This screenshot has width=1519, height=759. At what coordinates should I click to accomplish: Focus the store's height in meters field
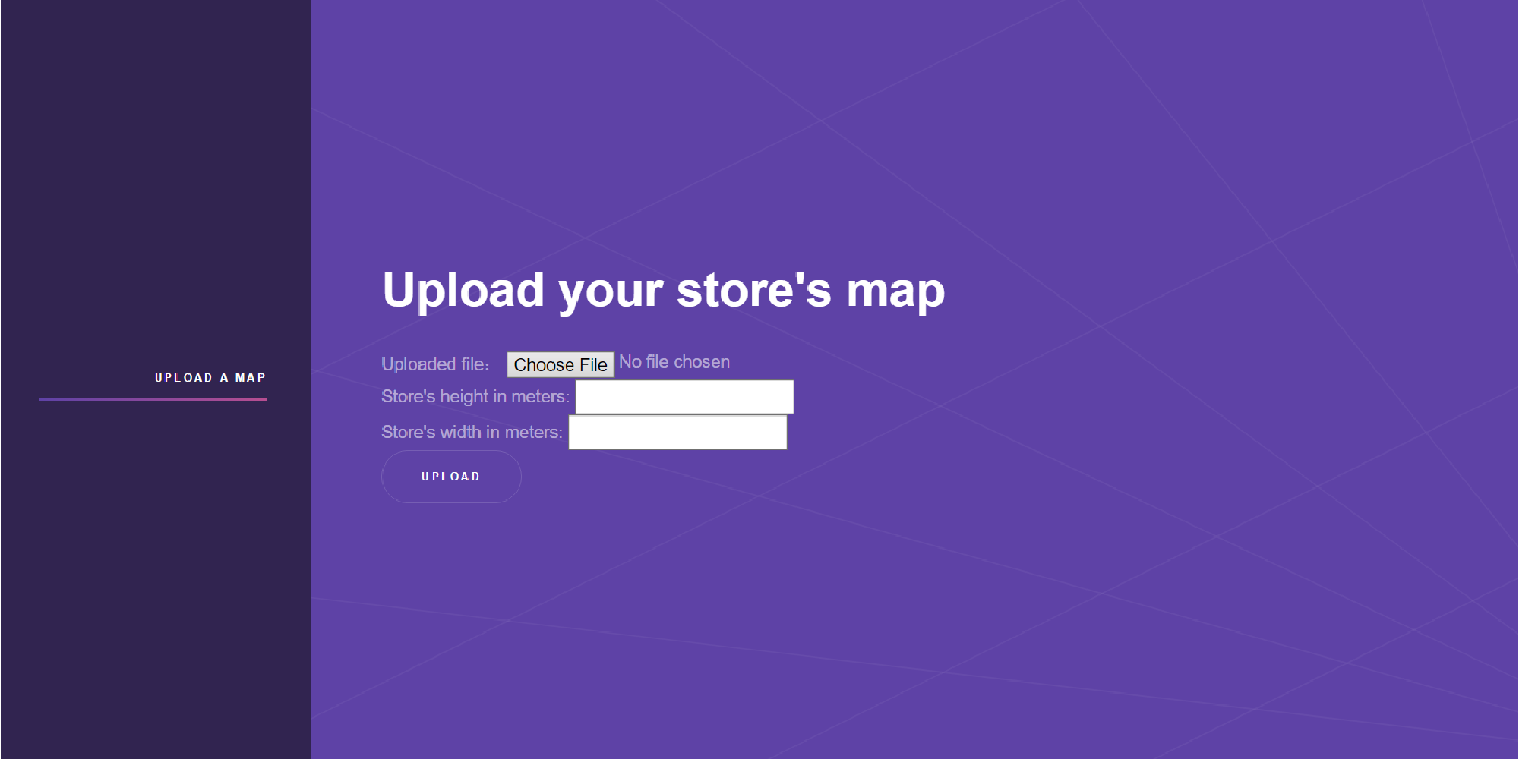pyautogui.click(x=684, y=397)
